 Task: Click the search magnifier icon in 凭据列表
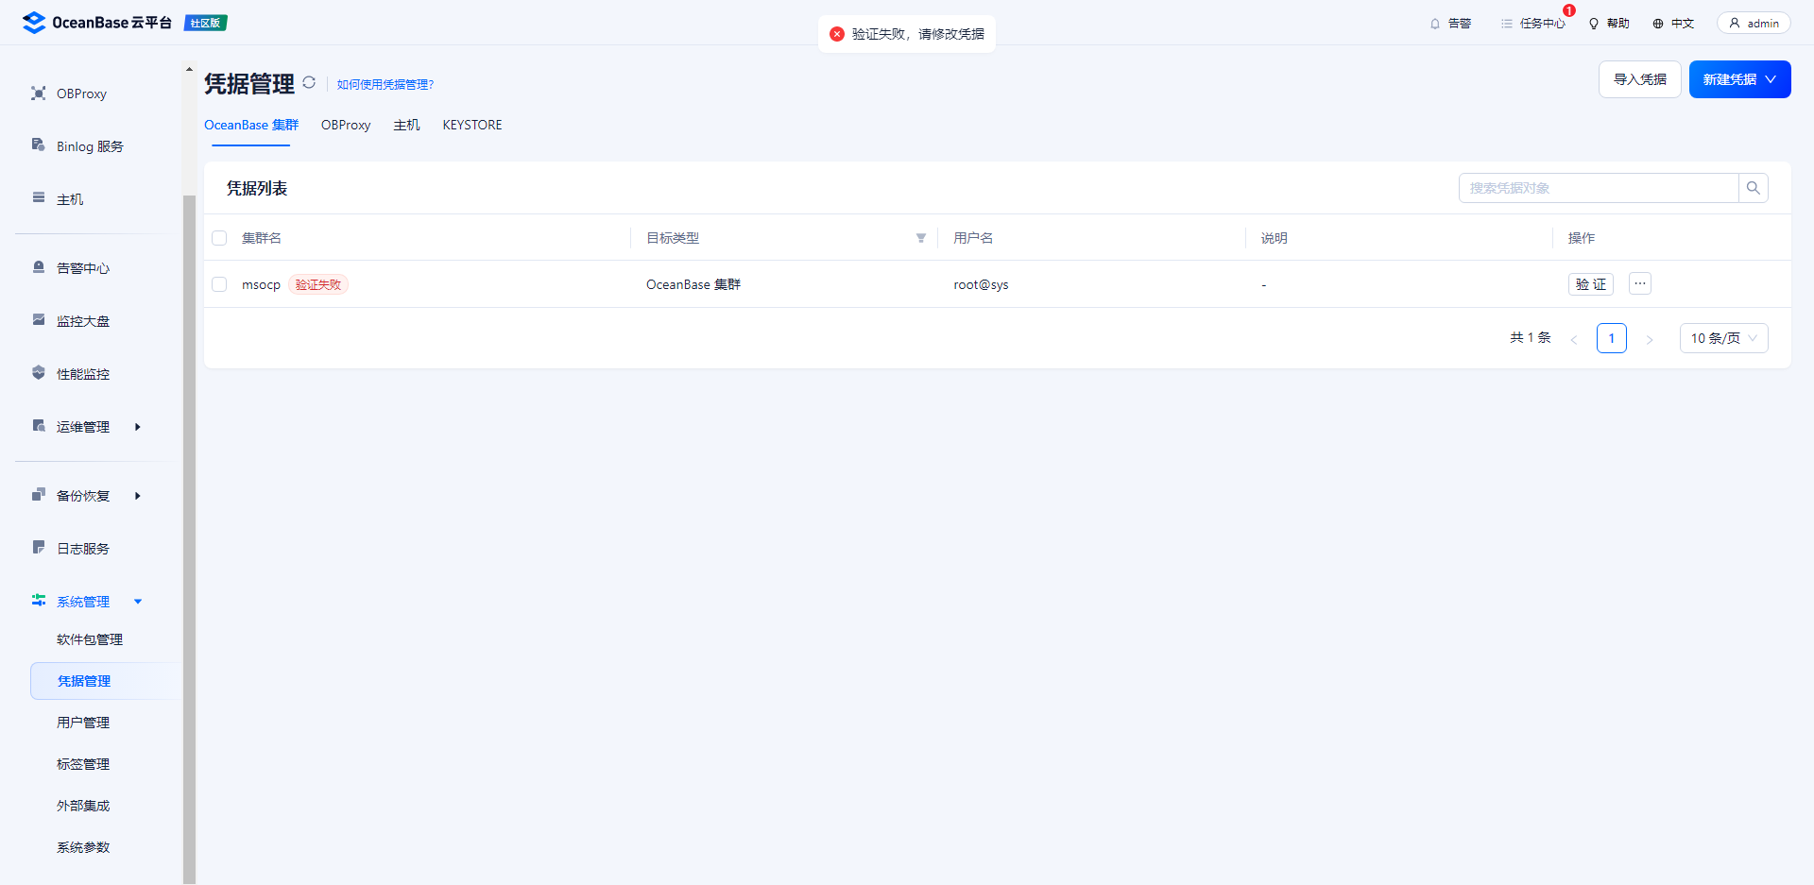tap(1753, 188)
